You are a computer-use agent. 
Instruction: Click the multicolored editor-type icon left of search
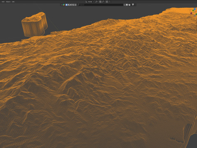tap(64, 5)
